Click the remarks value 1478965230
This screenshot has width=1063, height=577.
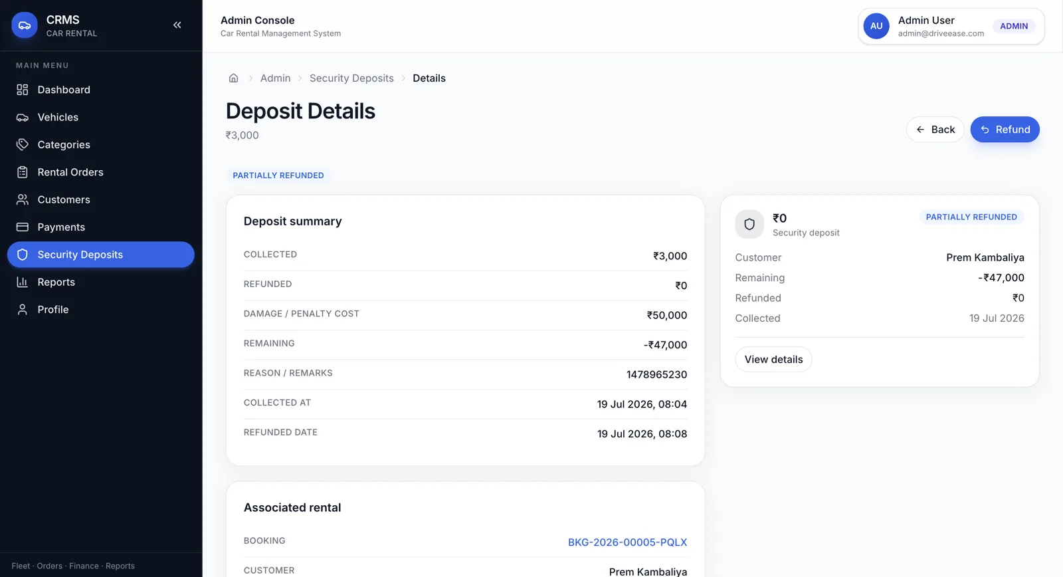click(x=656, y=374)
